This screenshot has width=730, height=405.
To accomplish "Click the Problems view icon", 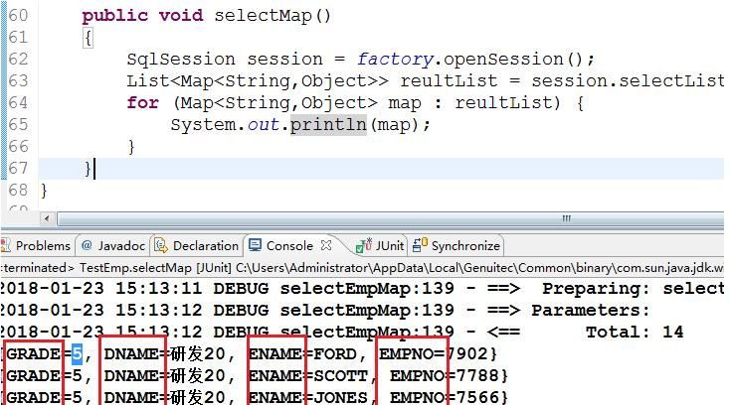I will [8, 245].
